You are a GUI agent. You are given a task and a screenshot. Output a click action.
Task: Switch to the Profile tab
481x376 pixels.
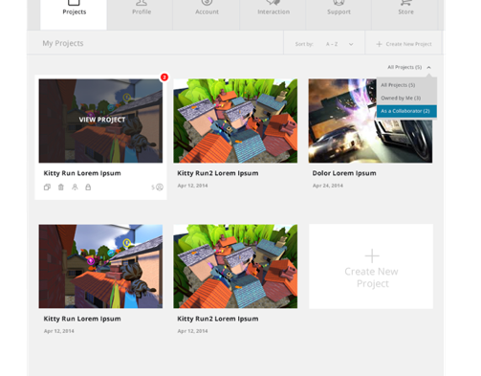tap(142, 11)
